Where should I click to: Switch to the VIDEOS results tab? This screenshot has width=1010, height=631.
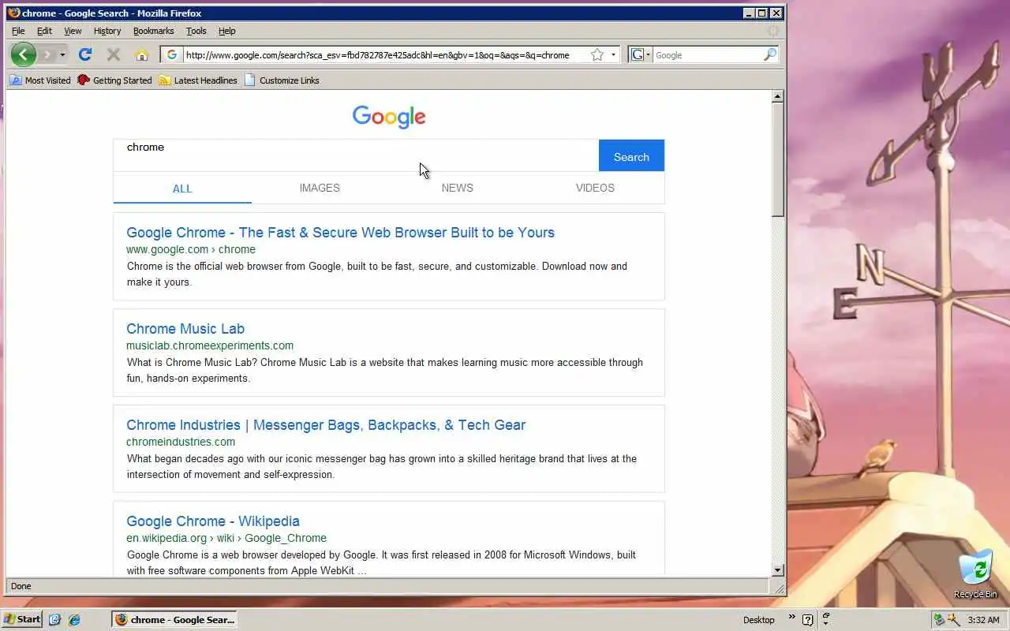595,188
